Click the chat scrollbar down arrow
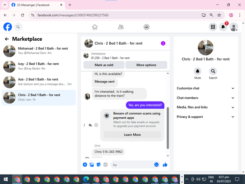The width and height of the screenshot is (245, 184). (x=168, y=156)
